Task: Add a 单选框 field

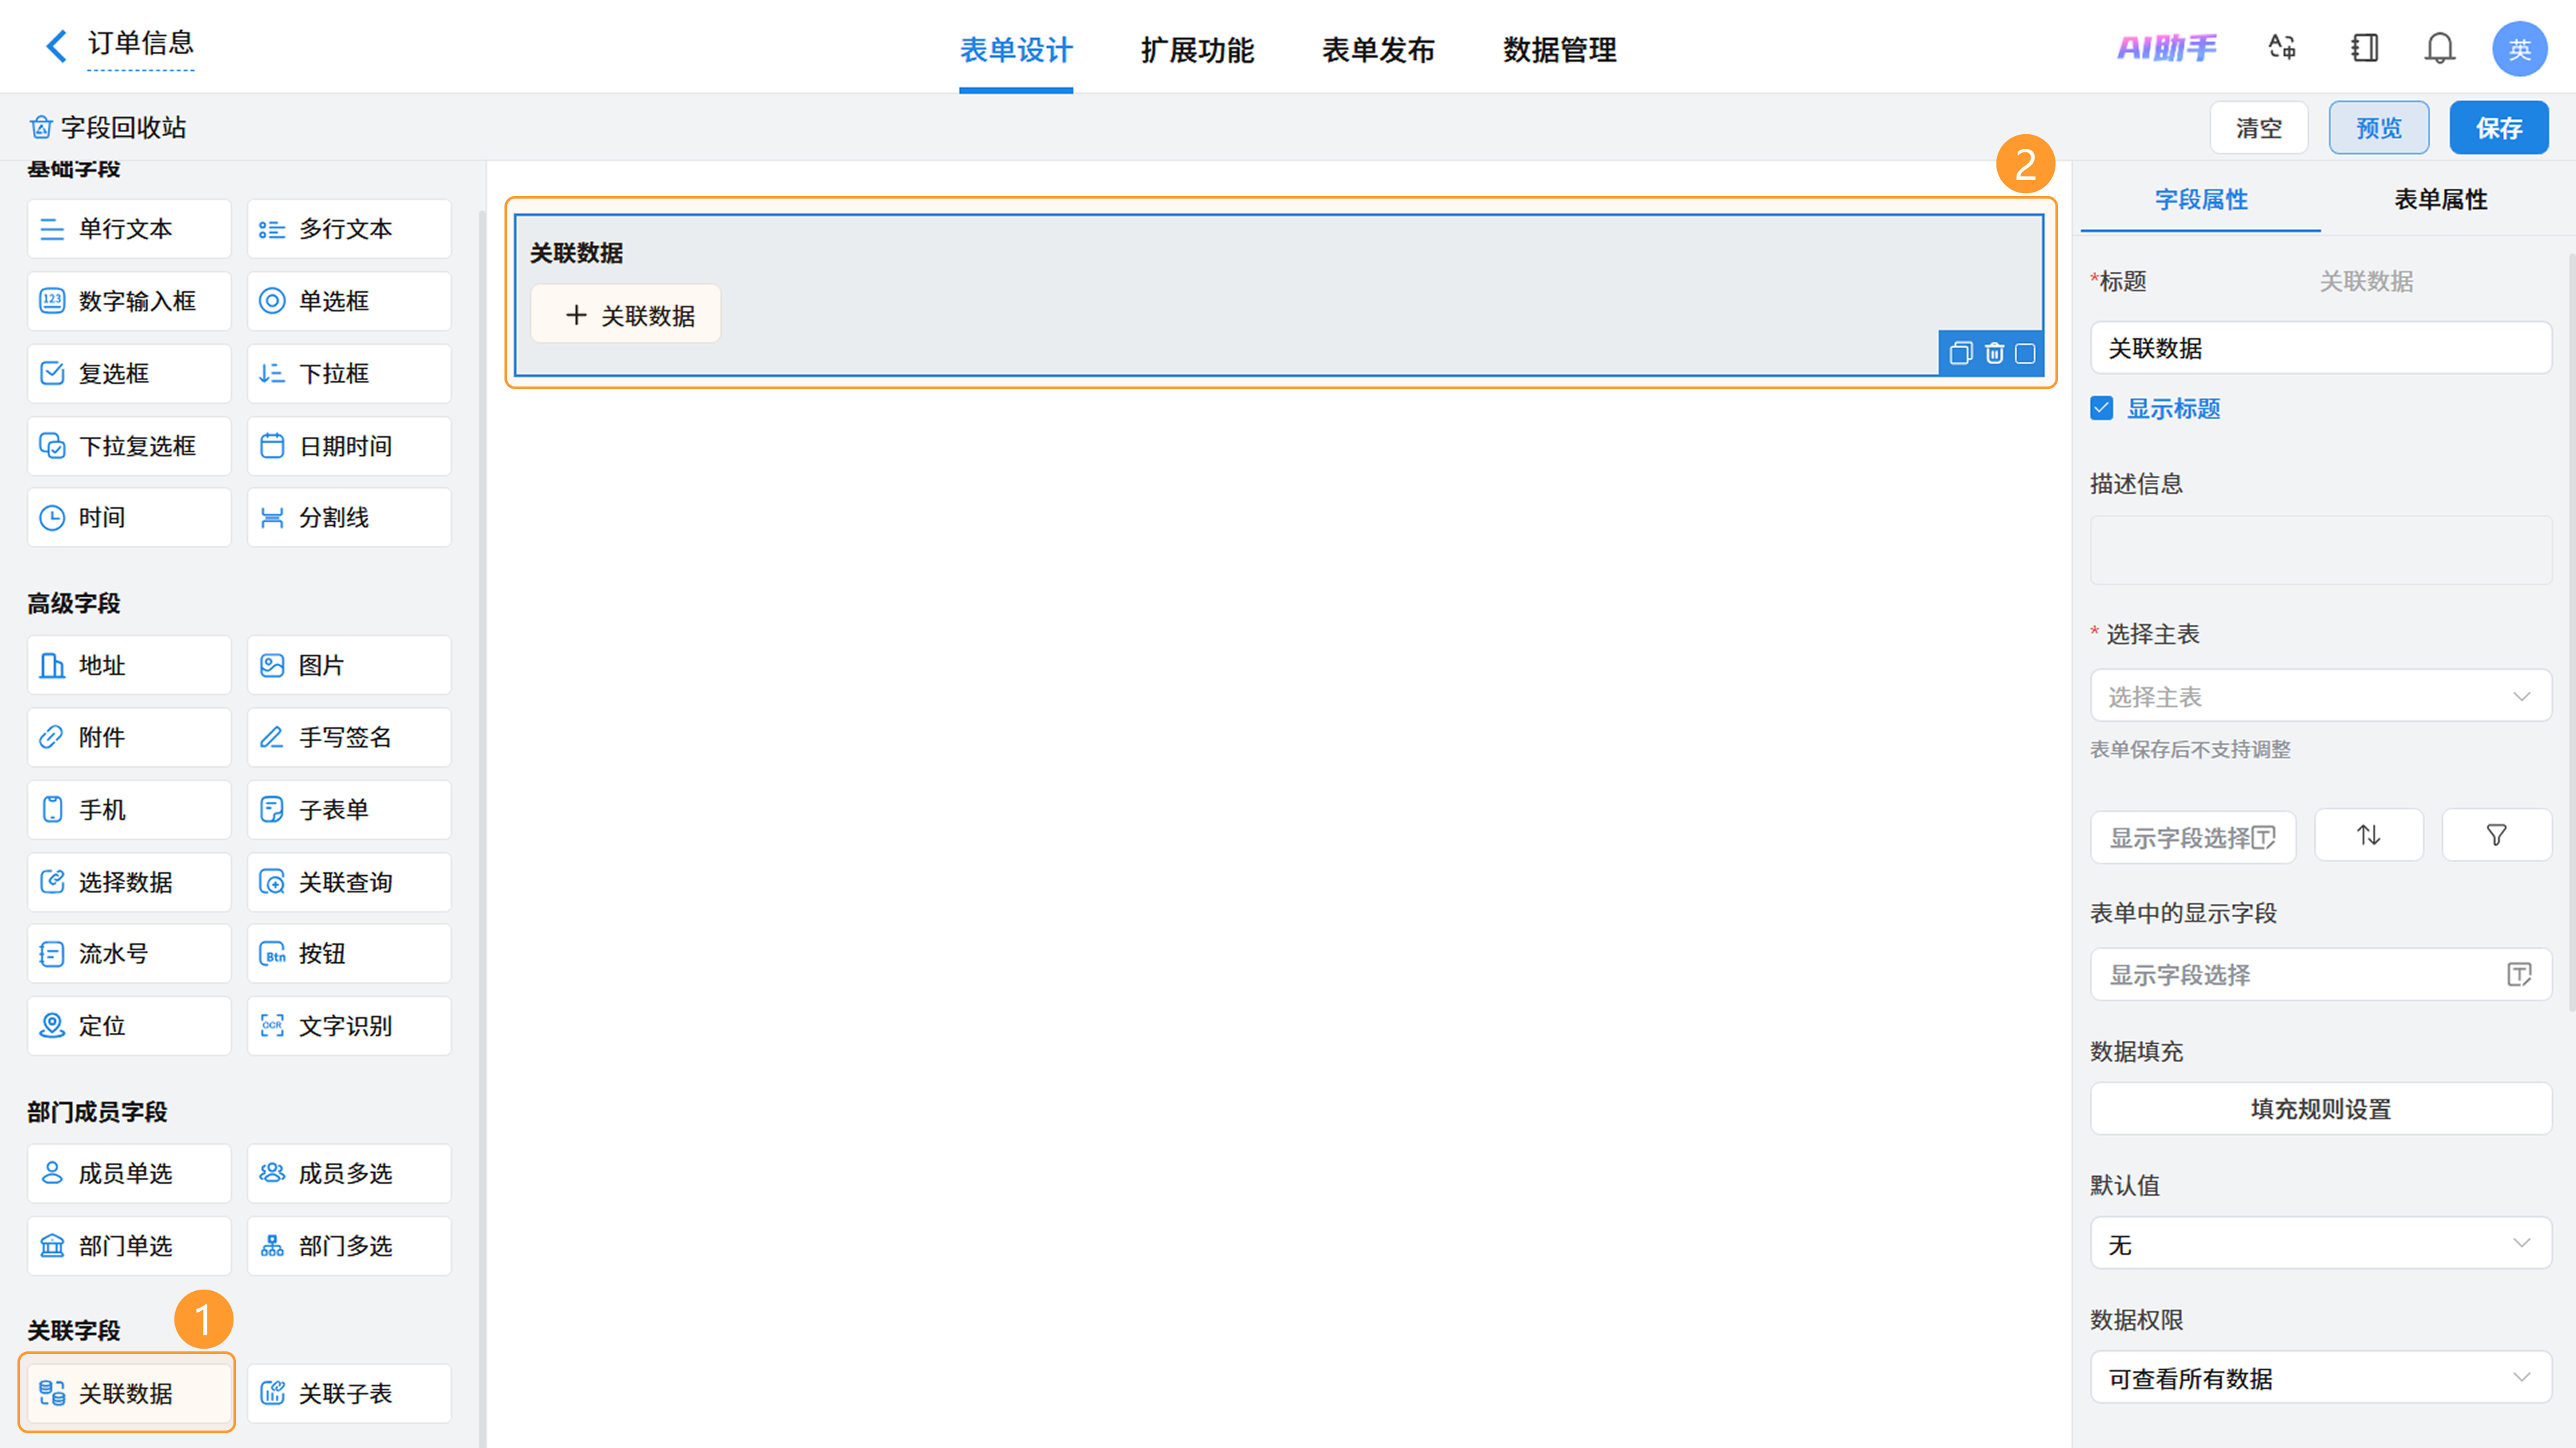Action: click(x=349, y=301)
